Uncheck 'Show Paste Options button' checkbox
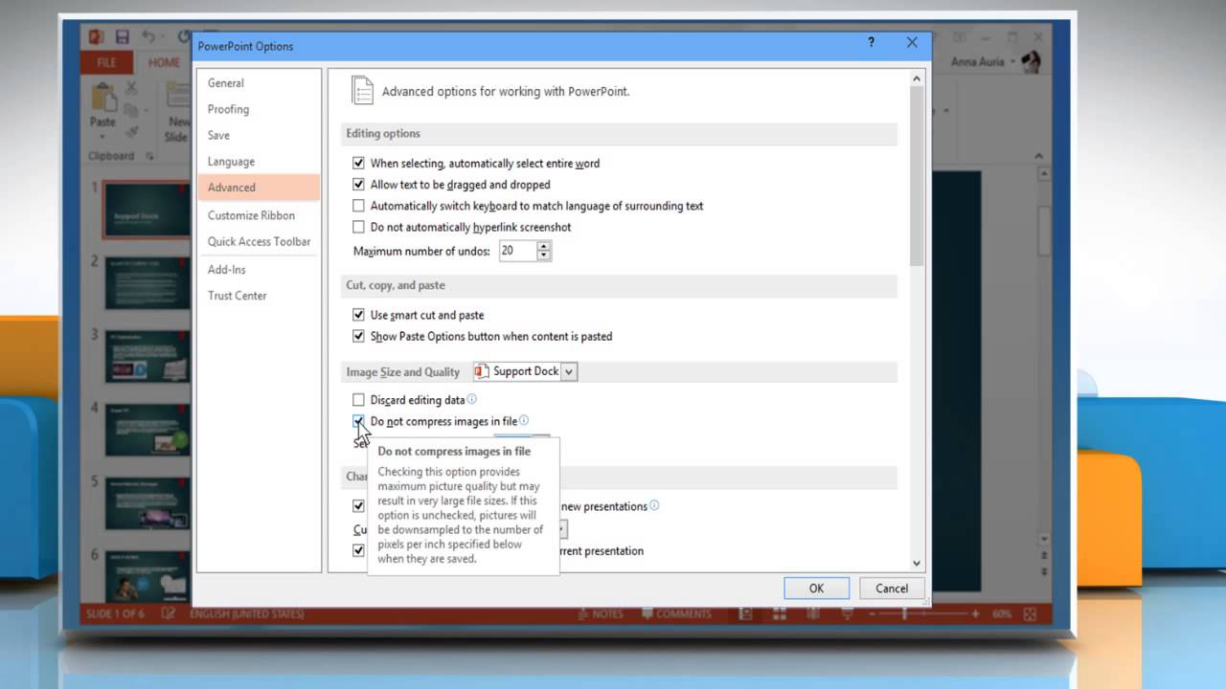This screenshot has height=689, width=1226. (x=358, y=336)
